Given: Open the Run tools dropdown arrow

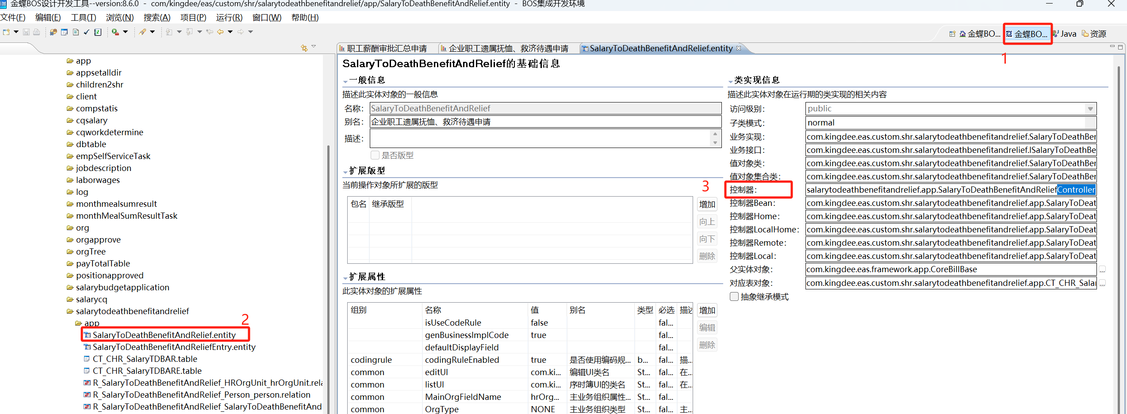Looking at the screenshot, I should [x=126, y=32].
